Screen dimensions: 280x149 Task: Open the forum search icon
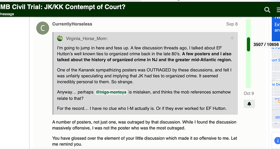click(x=267, y=10)
